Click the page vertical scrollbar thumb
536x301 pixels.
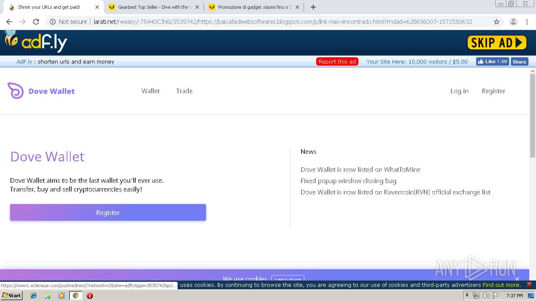click(x=533, y=116)
